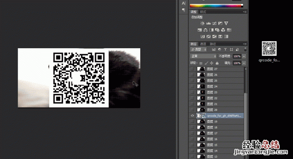Viewport: 293px width, 159px height.
Task: Toggle visibility of layer 19
Action: [x=192, y=122]
